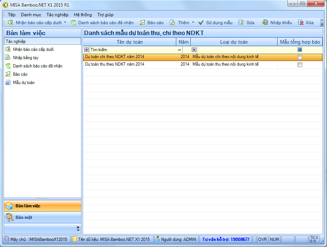Click the Tìm kiếm search field
This screenshot has height=247, width=327.
point(133,50)
